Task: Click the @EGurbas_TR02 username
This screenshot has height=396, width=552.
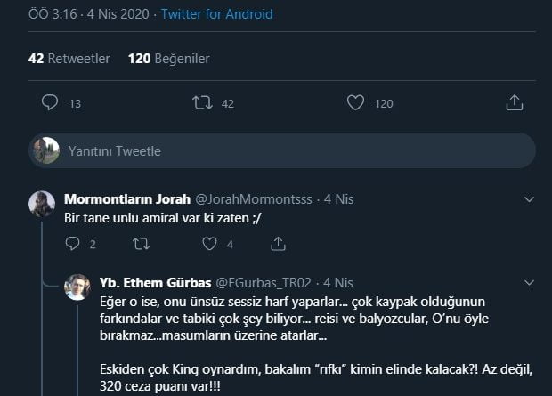Action: pyautogui.click(x=265, y=283)
